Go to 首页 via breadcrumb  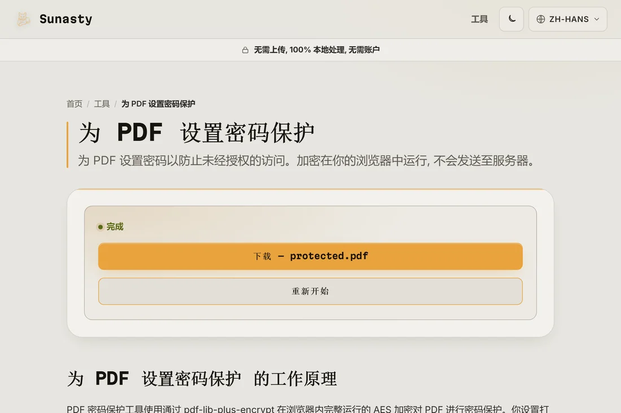75,104
